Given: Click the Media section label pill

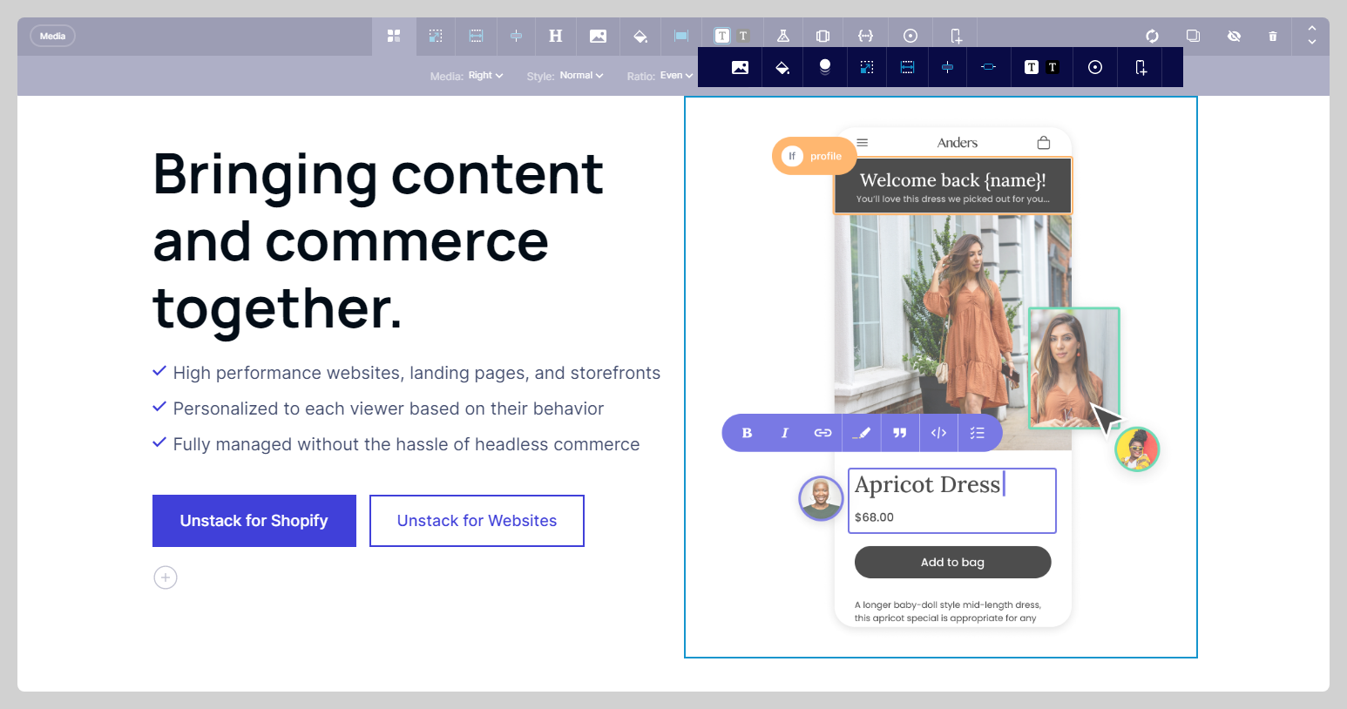Looking at the screenshot, I should click(x=52, y=36).
